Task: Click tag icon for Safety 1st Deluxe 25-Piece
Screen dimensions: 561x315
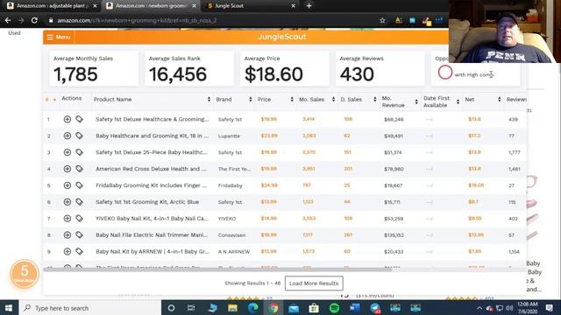Action: click(x=79, y=152)
